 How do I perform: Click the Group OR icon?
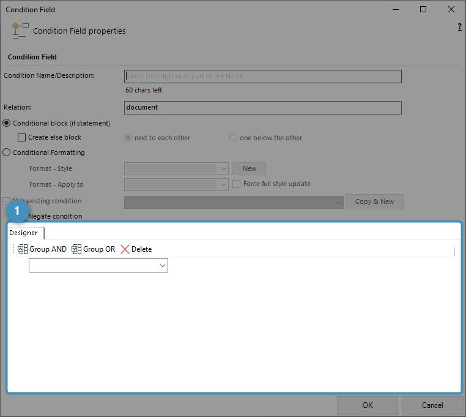click(x=76, y=249)
